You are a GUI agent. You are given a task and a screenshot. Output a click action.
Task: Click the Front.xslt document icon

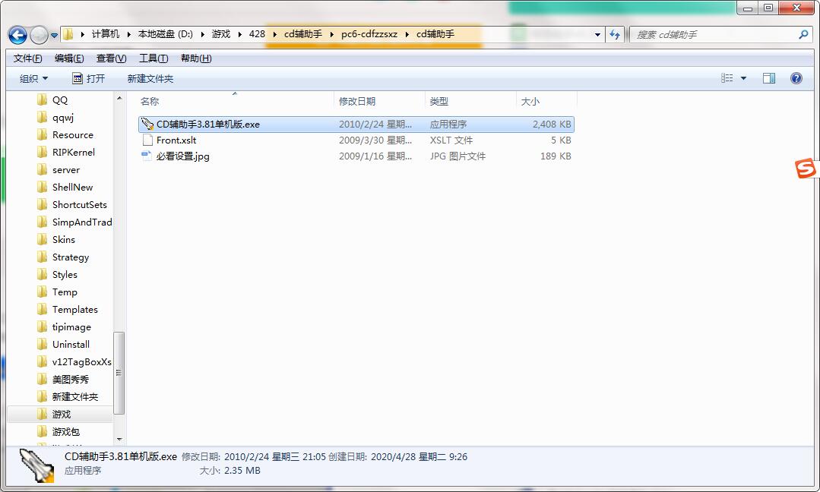click(x=147, y=140)
